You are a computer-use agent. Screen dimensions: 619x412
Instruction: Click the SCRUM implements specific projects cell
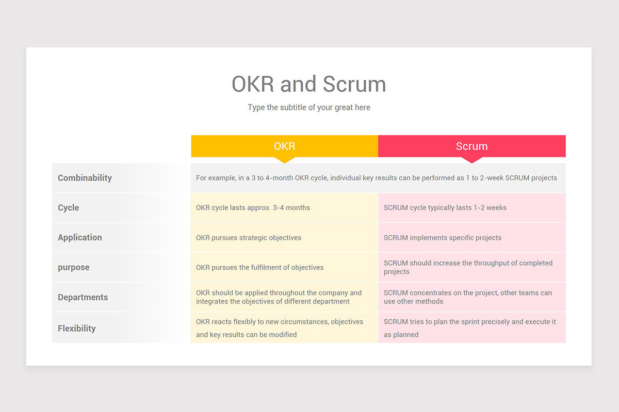pyautogui.click(x=471, y=237)
